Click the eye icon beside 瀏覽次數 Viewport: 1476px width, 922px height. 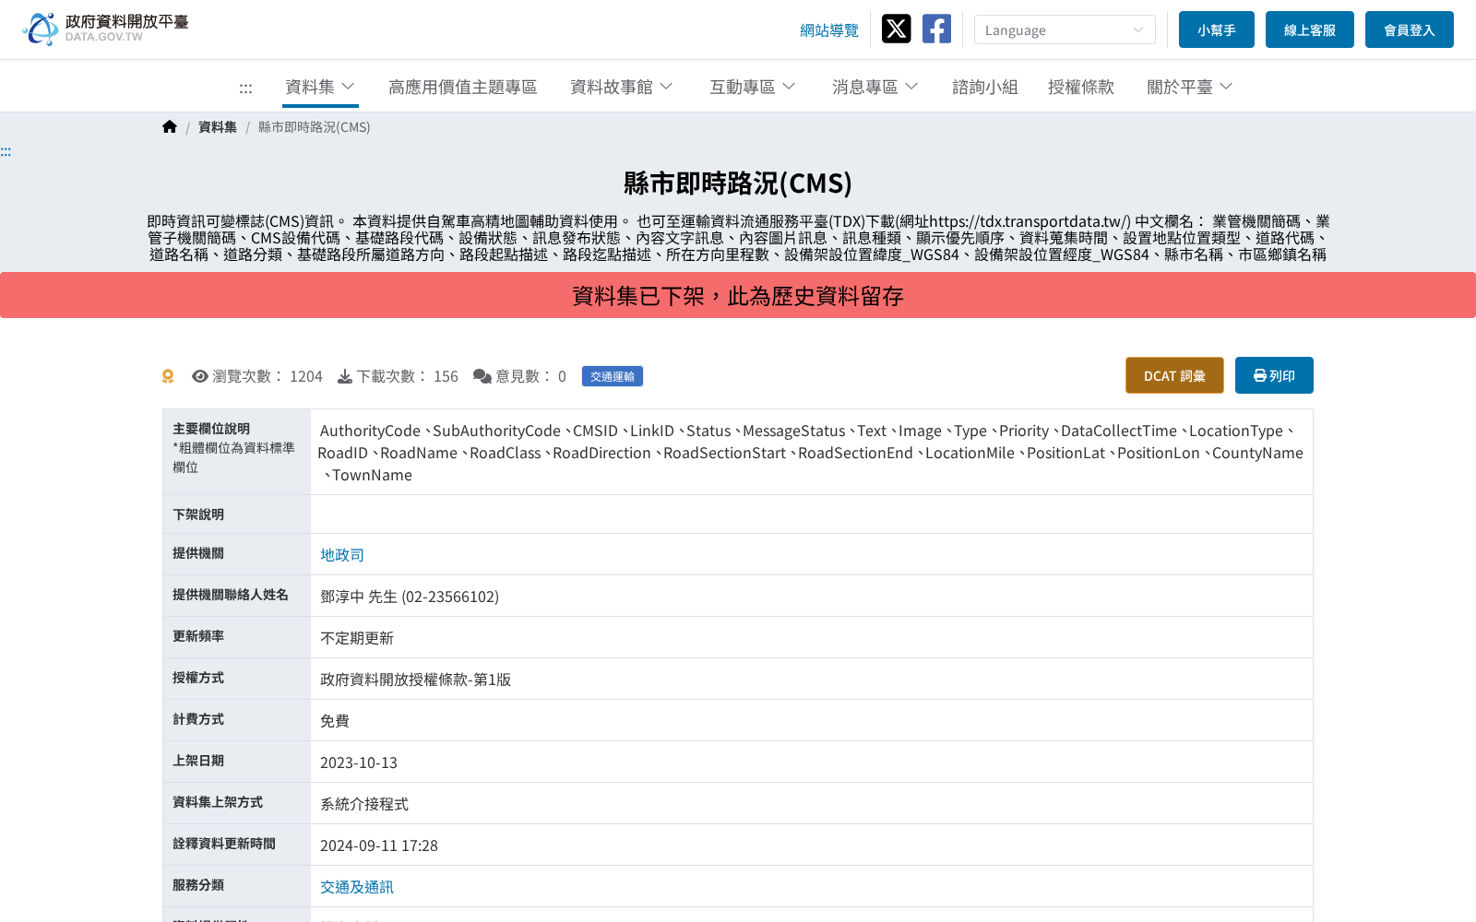coord(199,376)
